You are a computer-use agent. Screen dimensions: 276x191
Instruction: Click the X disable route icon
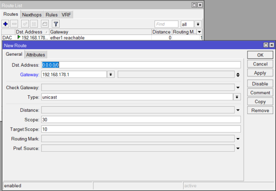point(34,23)
